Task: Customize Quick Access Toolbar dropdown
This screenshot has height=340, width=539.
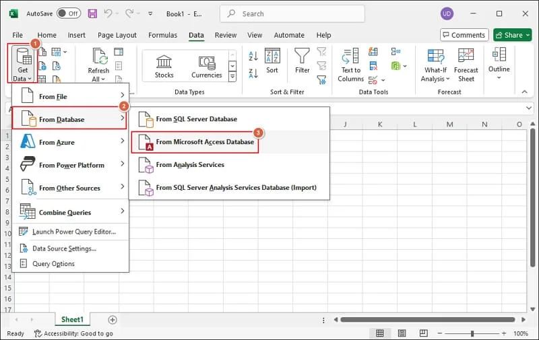Action: coord(150,13)
